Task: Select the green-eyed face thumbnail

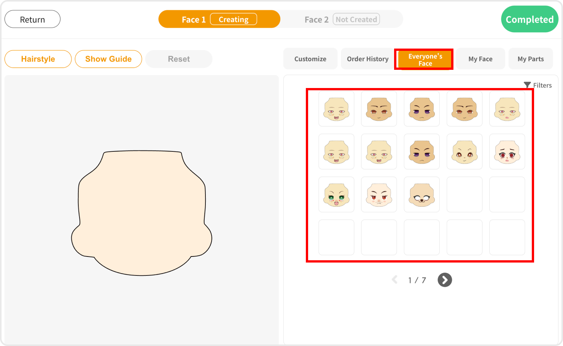Action: click(x=336, y=195)
